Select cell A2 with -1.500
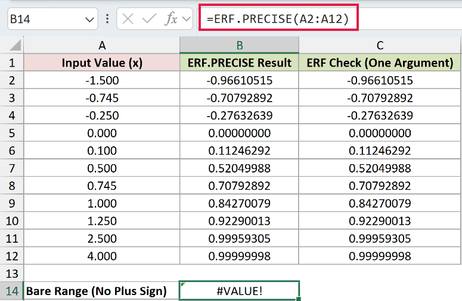 (x=102, y=80)
